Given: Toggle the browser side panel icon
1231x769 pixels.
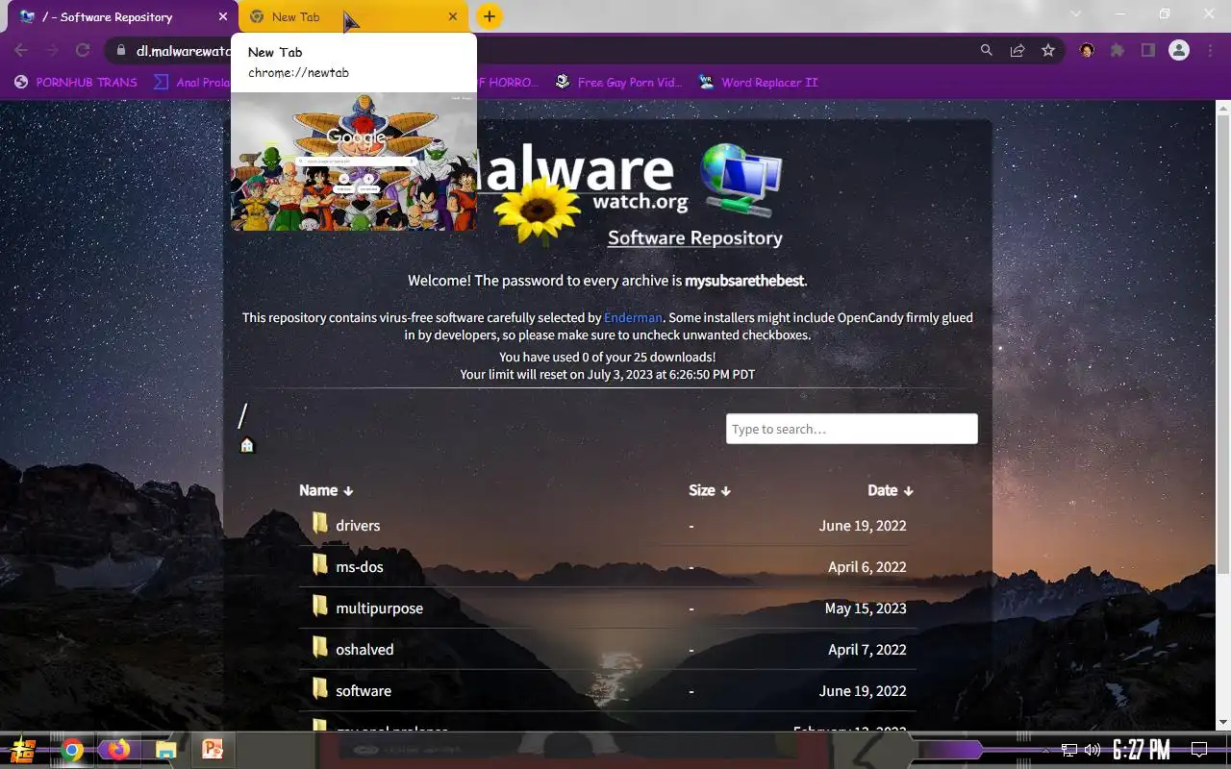Looking at the screenshot, I should pyautogui.click(x=1147, y=51).
